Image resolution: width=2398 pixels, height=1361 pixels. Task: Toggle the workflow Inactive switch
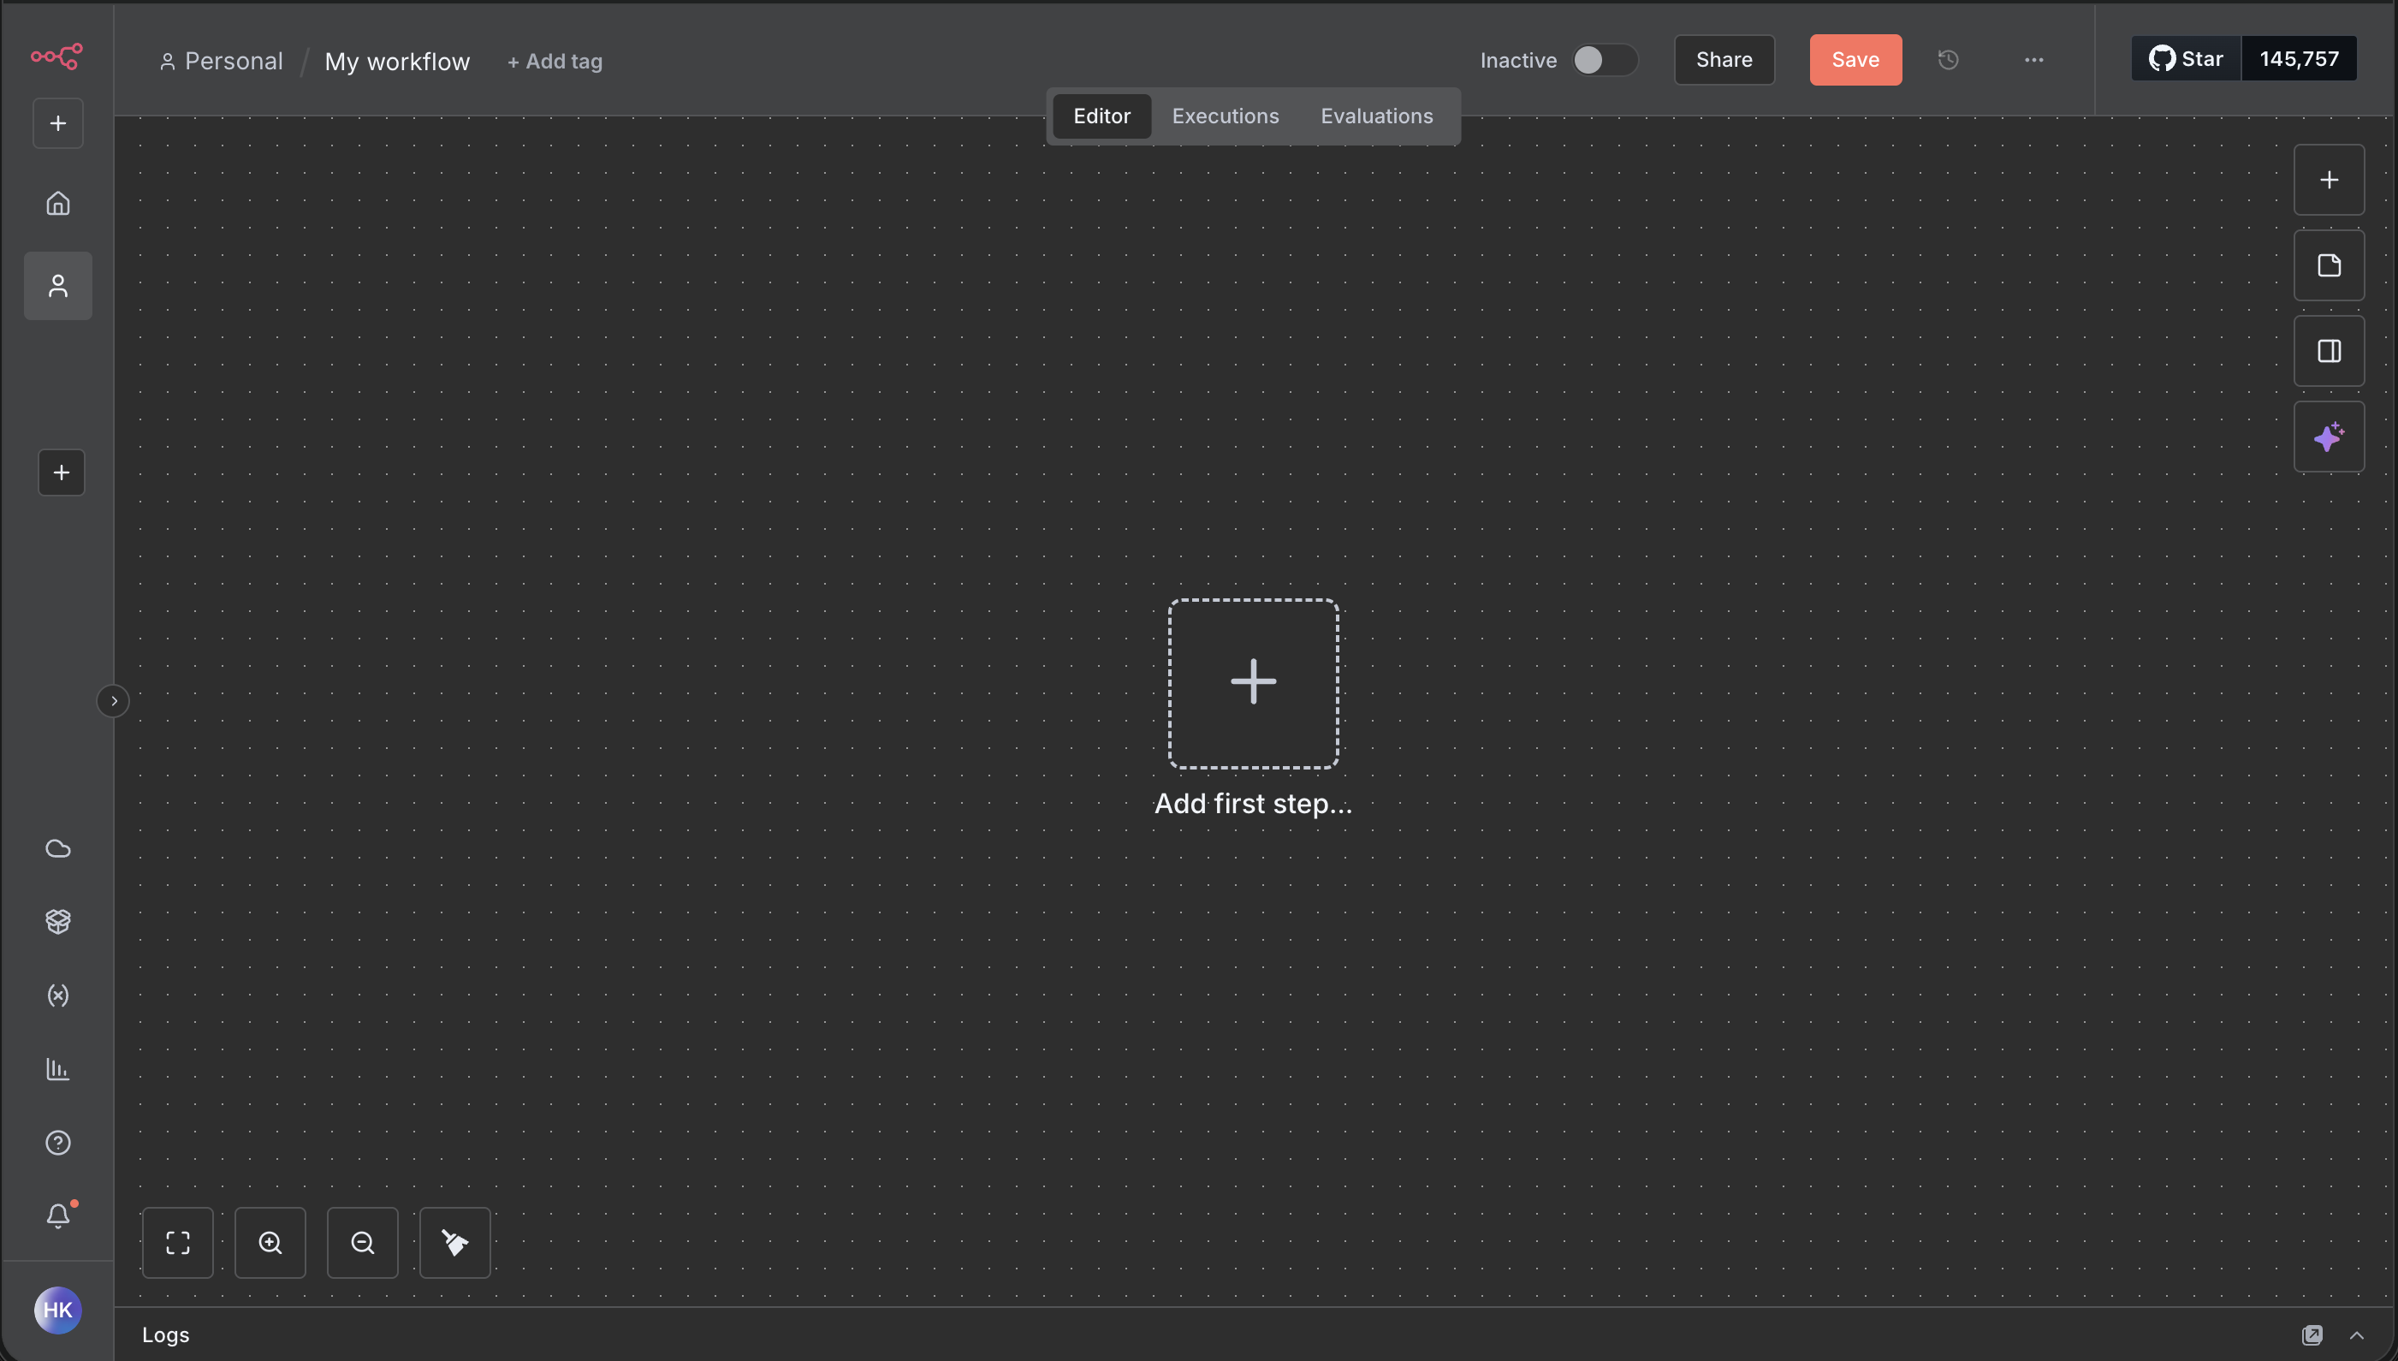[1604, 60]
